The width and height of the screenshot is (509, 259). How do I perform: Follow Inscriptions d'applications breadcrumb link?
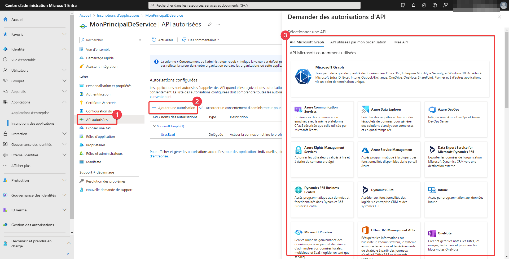coord(118,15)
